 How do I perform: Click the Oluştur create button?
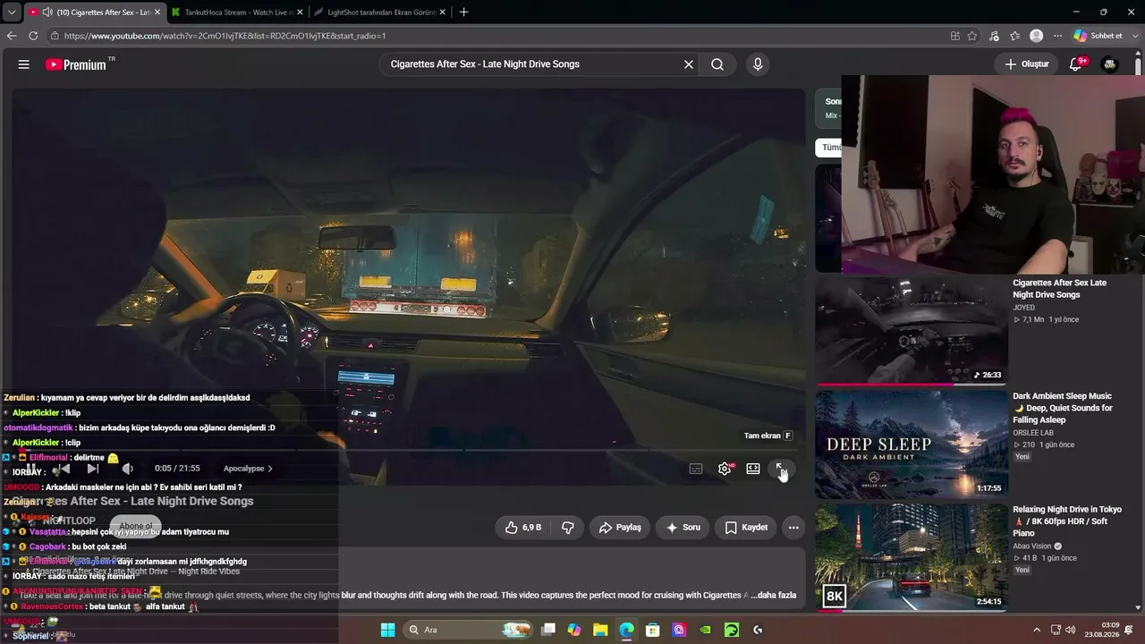[x=1027, y=64]
